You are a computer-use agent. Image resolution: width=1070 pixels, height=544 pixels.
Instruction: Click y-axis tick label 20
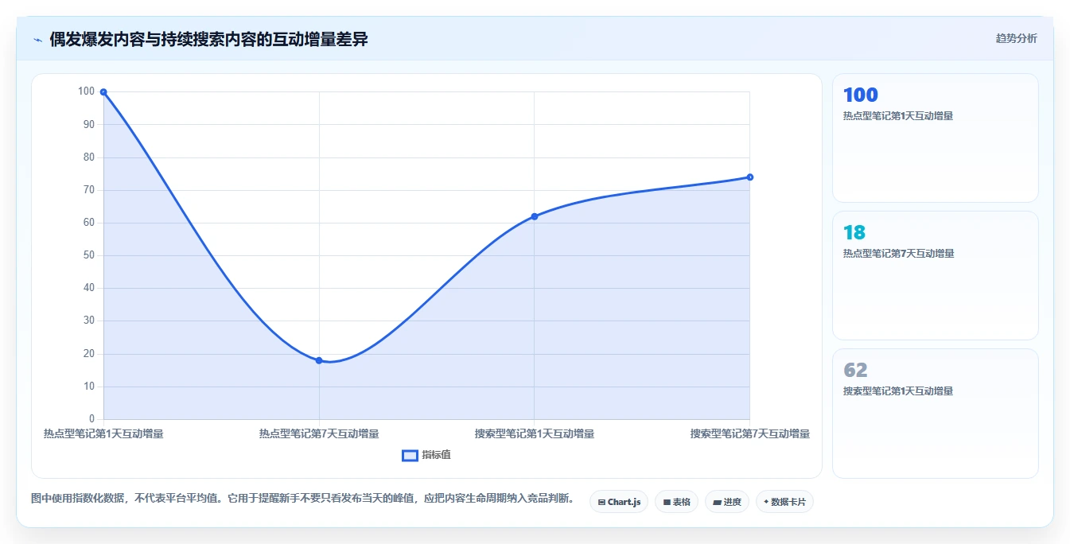tap(89, 353)
